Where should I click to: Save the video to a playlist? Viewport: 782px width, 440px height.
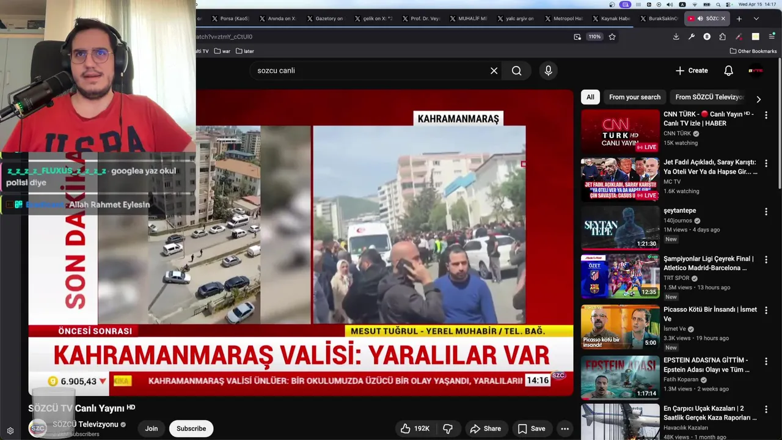coord(532,429)
